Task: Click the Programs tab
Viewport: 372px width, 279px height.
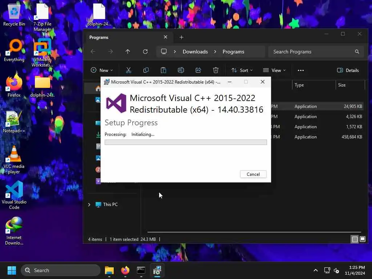Action: click(128, 37)
